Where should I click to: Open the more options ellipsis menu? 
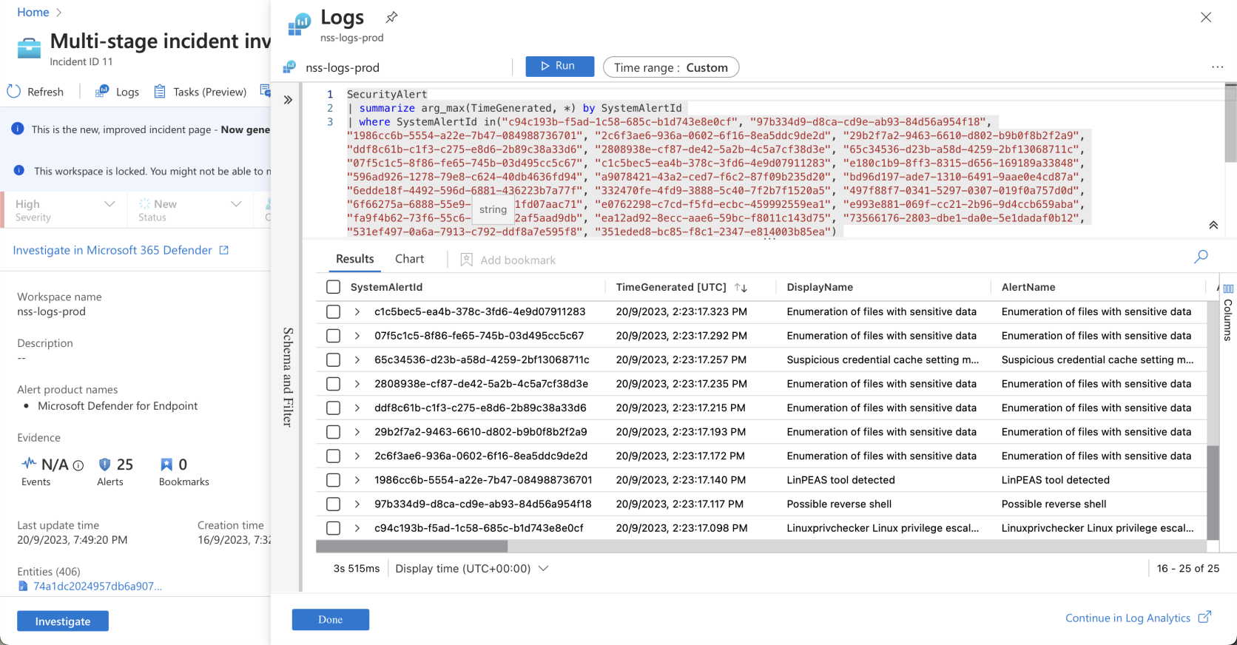[1217, 67]
